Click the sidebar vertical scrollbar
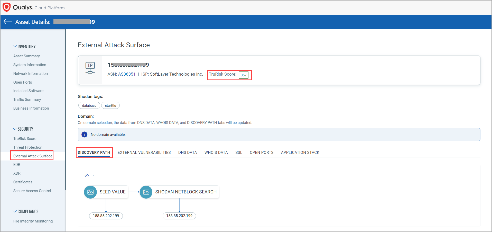 point(66,109)
